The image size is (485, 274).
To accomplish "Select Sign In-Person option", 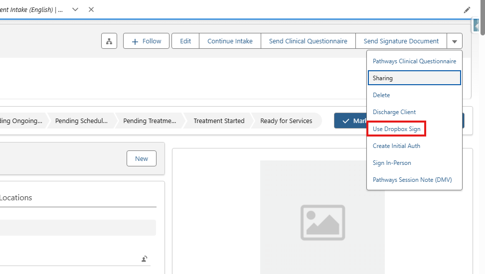I will click(x=414, y=163).
